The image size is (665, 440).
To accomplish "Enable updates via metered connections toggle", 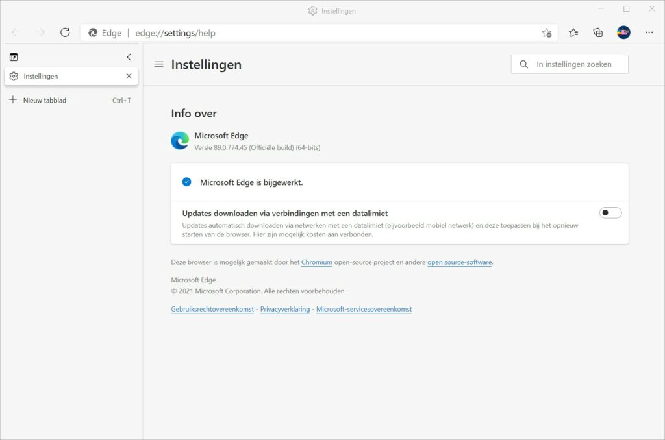I will click(610, 213).
